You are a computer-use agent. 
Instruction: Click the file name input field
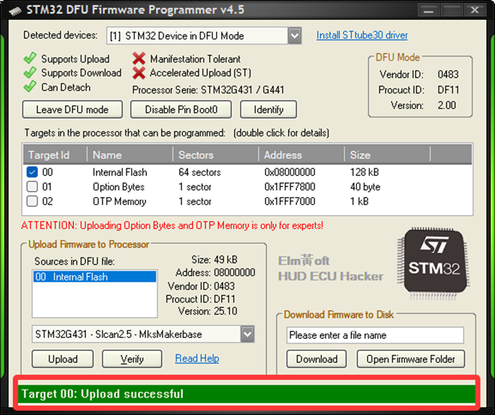[x=375, y=335]
